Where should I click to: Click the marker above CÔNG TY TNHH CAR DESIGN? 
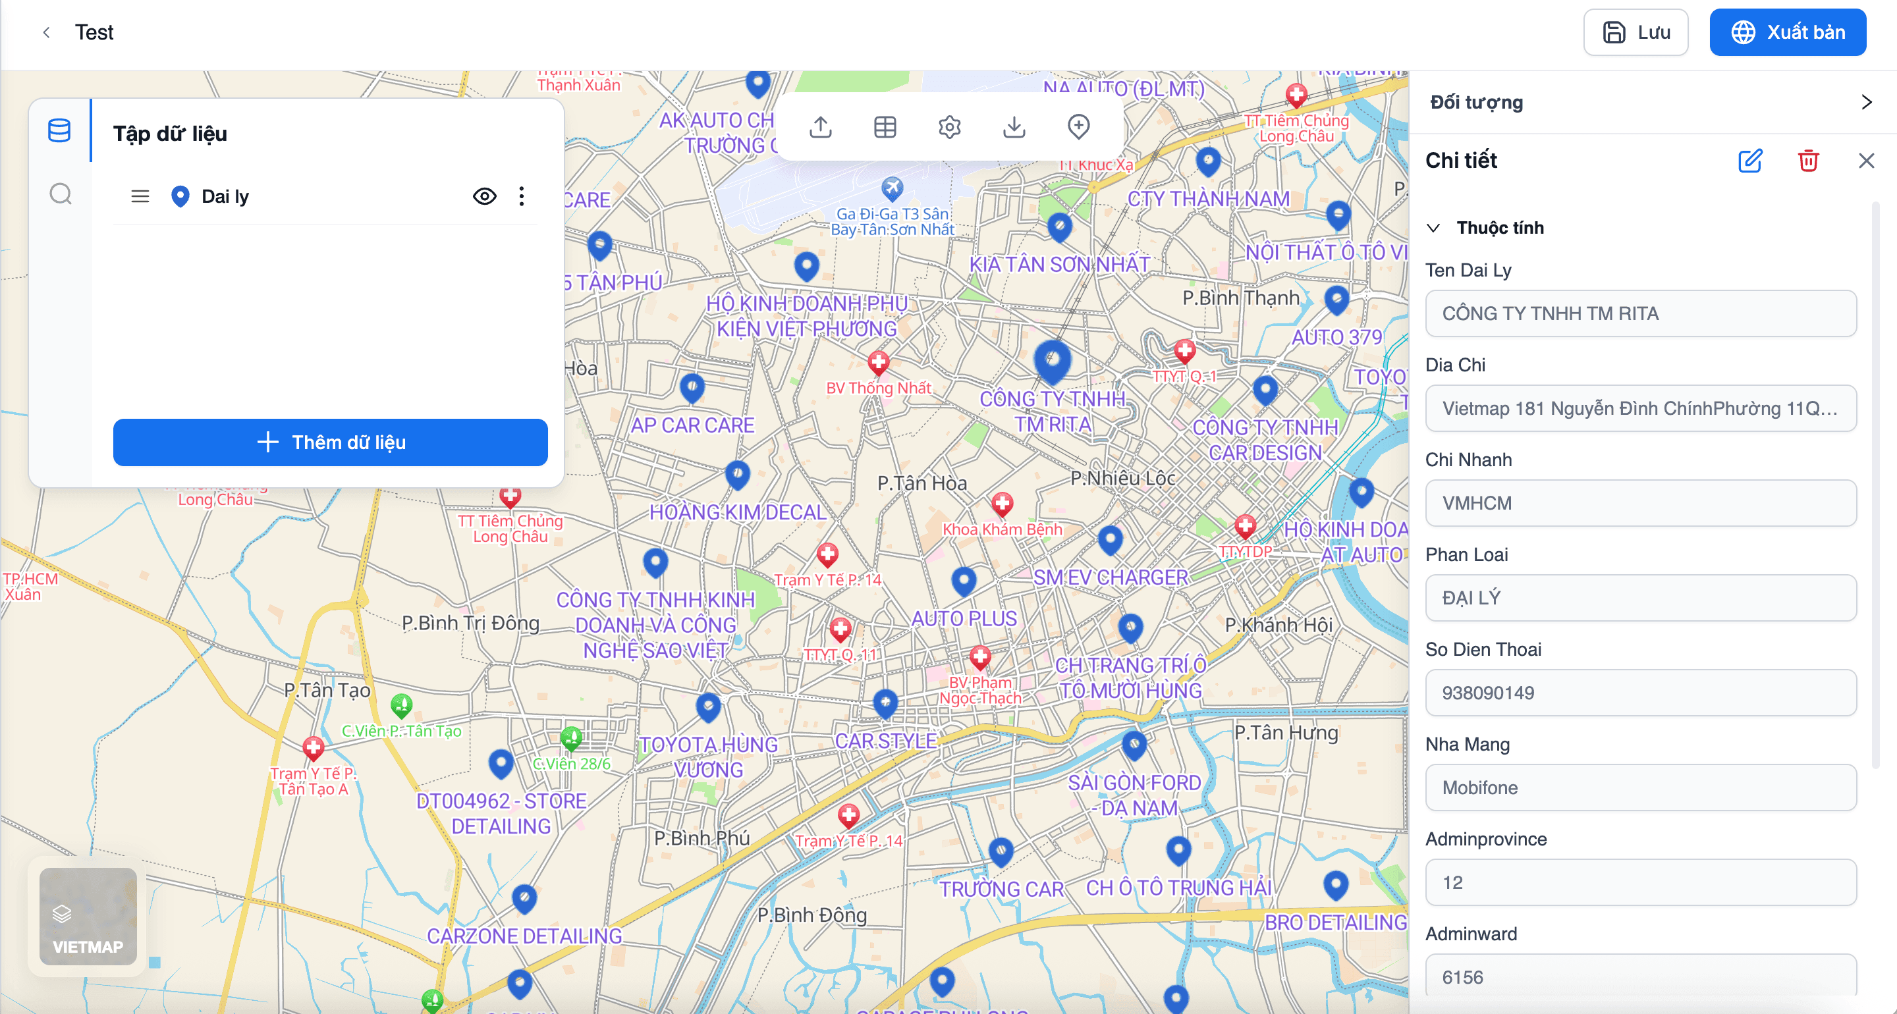click(x=1265, y=390)
